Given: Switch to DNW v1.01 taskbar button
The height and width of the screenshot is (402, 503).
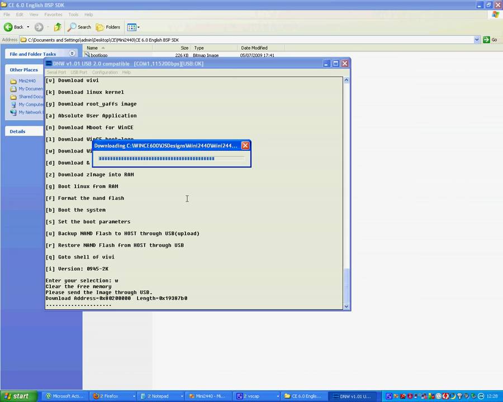Looking at the screenshot, I should 352,396.
